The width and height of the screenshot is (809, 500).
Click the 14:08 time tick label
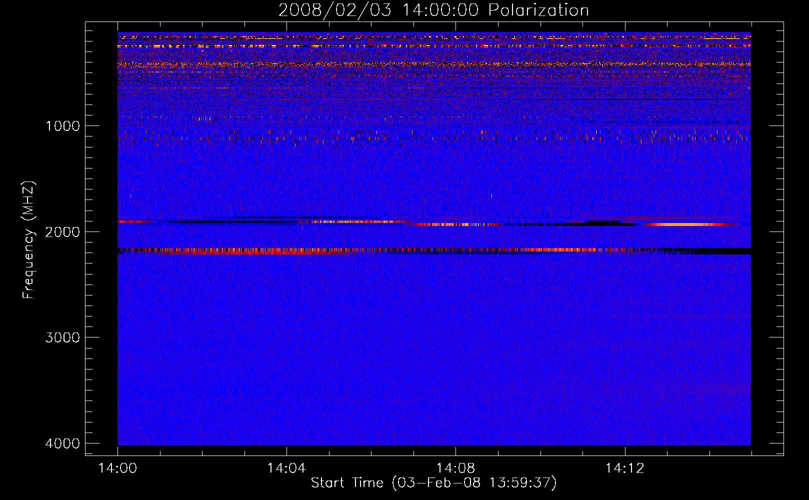(455, 468)
